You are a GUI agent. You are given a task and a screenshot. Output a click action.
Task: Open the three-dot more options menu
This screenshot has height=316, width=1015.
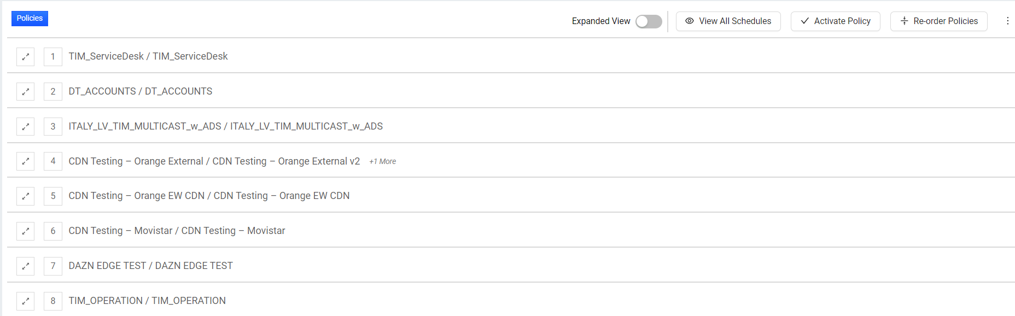[x=1007, y=21]
